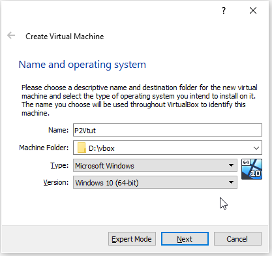This screenshot has width=272, height=256.
Task: Open the Machine Folder D:\vbox combo box
Action: coord(168,148)
